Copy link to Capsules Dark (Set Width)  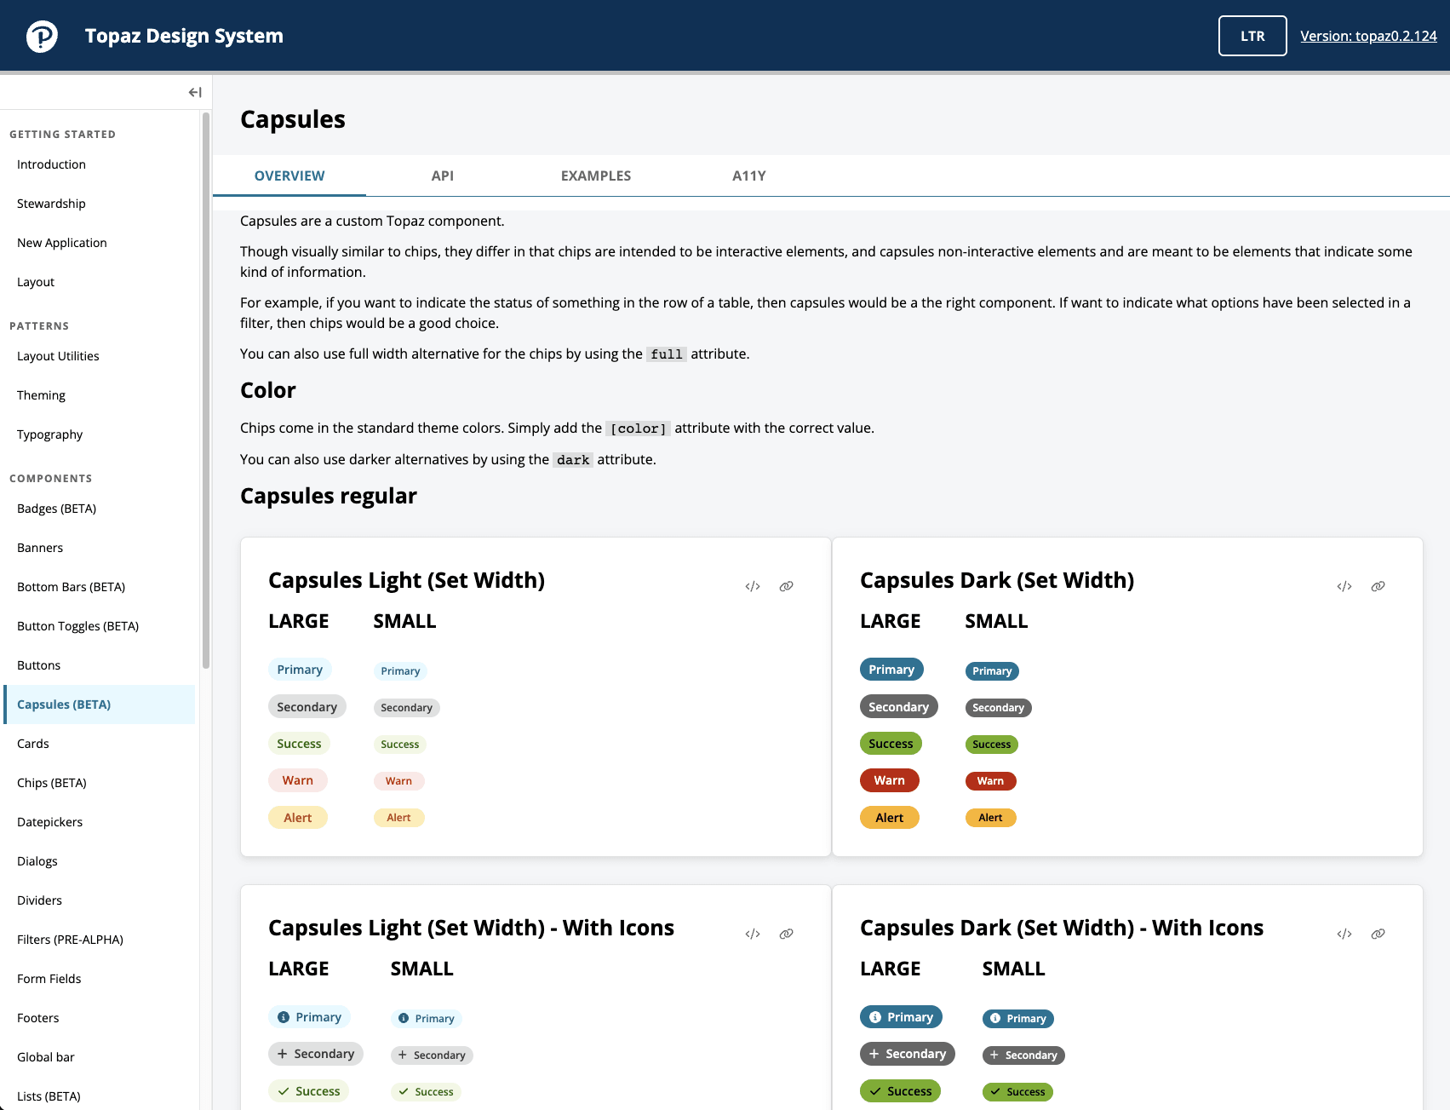(1378, 586)
